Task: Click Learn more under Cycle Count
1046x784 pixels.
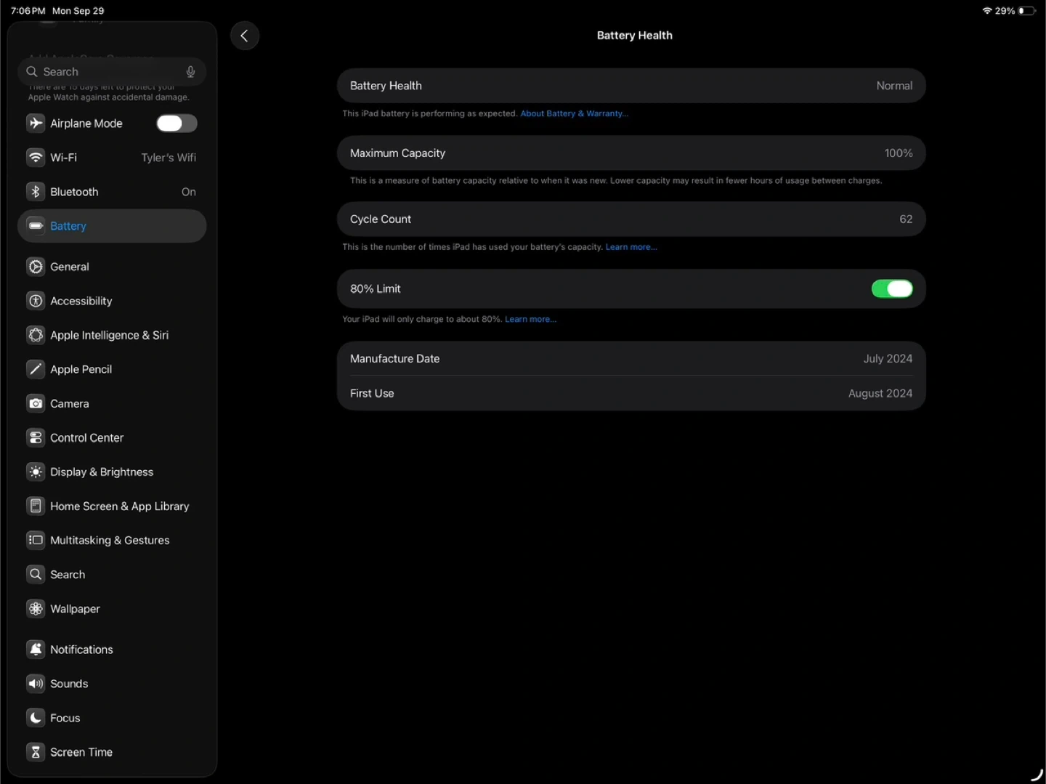Action: tap(631, 248)
